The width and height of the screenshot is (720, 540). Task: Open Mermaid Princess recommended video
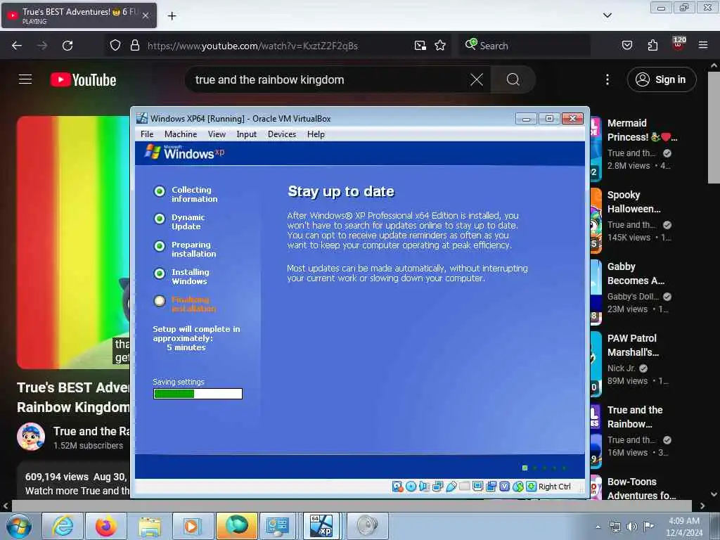[642, 130]
